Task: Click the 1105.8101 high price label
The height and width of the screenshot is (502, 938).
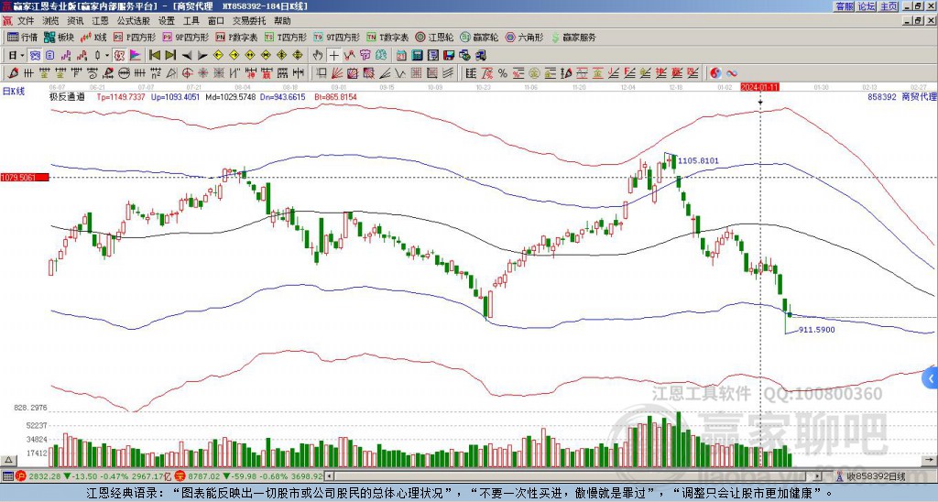Action: [x=698, y=161]
